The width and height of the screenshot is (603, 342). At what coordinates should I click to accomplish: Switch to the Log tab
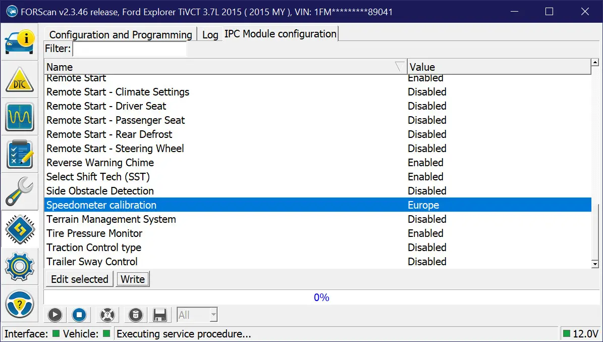coord(210,35)
